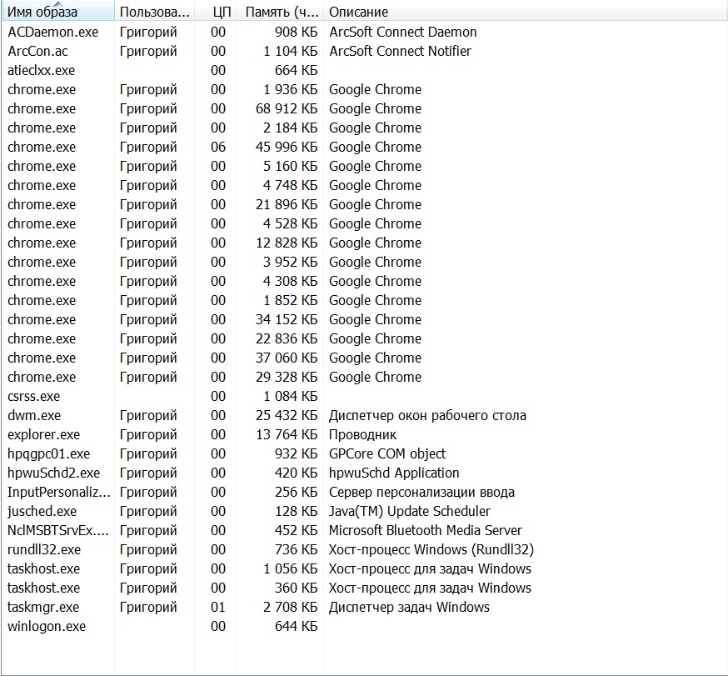Select the explorer.exe process row

coord(43,434)
